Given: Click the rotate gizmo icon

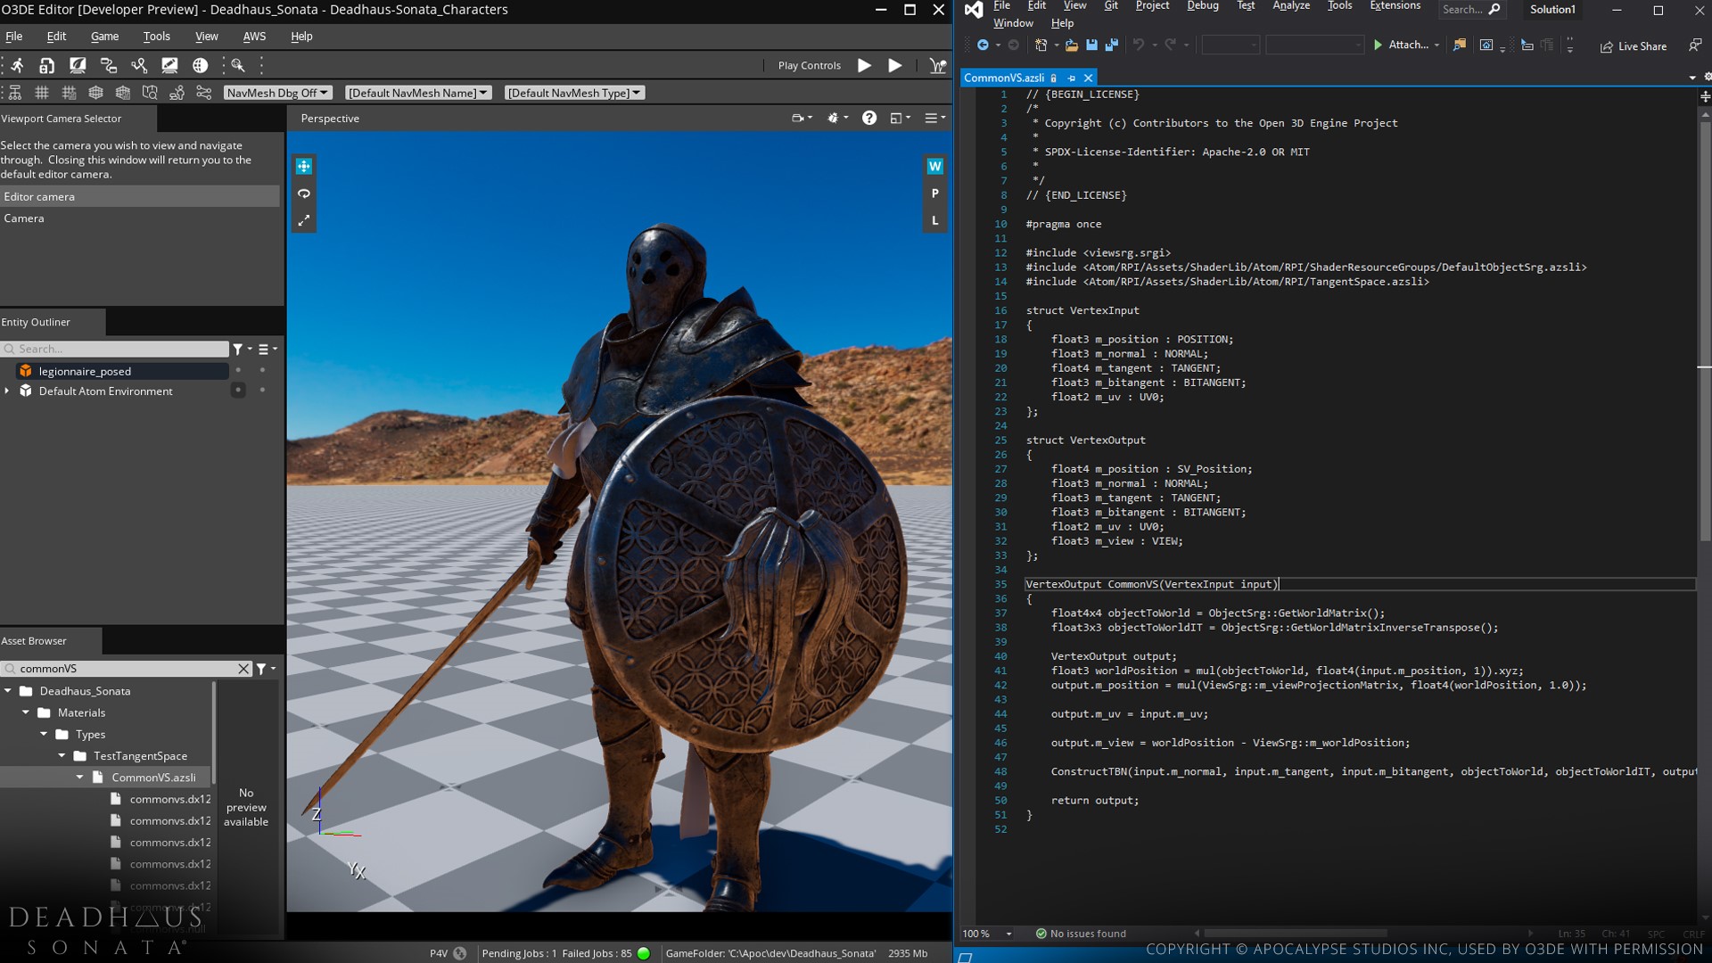Looking at the screenshot, I should point(303,193).
